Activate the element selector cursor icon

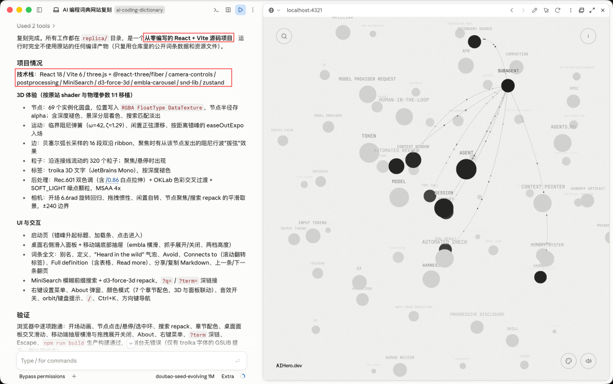tap(546, 10)
